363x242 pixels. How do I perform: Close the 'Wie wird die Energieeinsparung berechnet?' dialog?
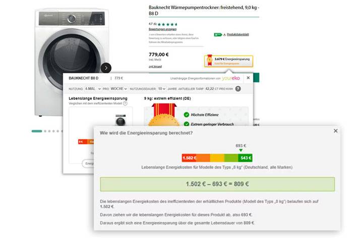coord(336,131)
